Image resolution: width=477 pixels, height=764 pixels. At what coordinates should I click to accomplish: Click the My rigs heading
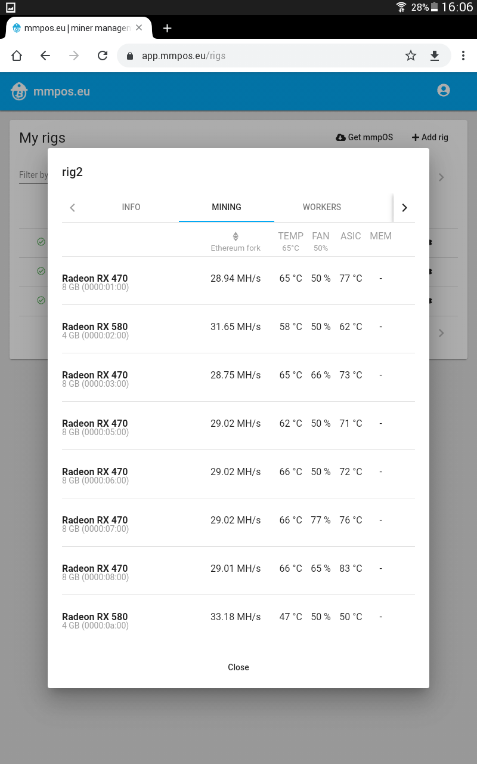click(x=42, y=138)
